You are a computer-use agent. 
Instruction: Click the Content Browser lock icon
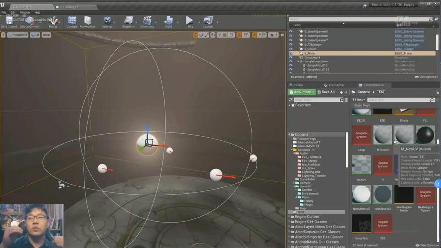tap(437, 92)
